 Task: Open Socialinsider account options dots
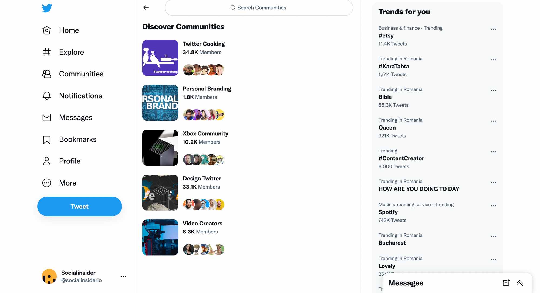(123, 276)
